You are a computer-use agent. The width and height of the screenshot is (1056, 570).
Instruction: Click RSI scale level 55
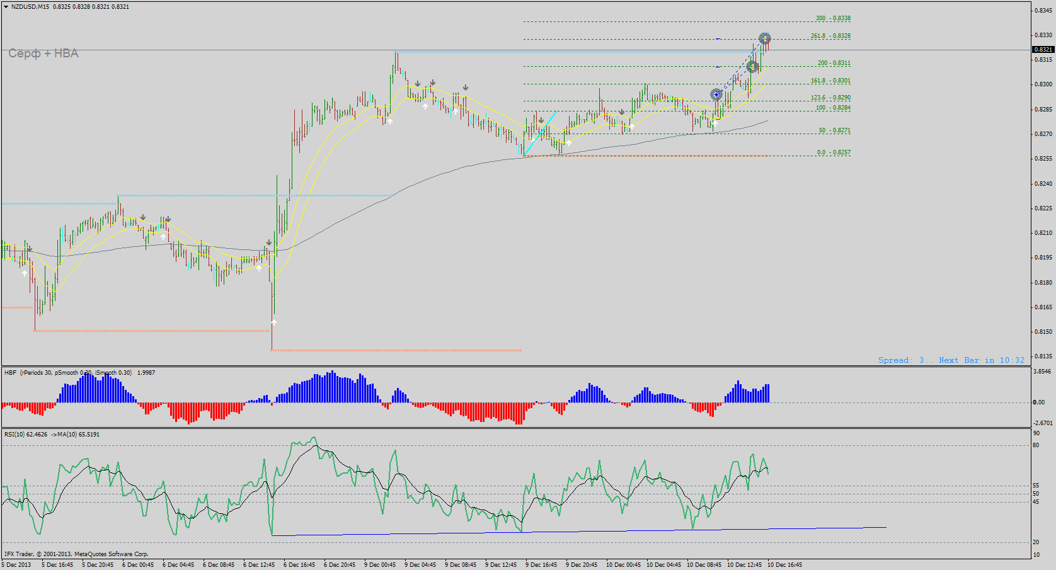[1036, 486]
